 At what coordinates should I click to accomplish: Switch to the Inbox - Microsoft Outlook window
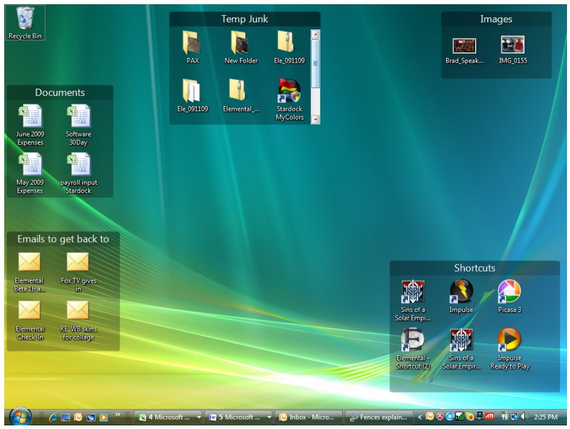[x=308, y=417]
